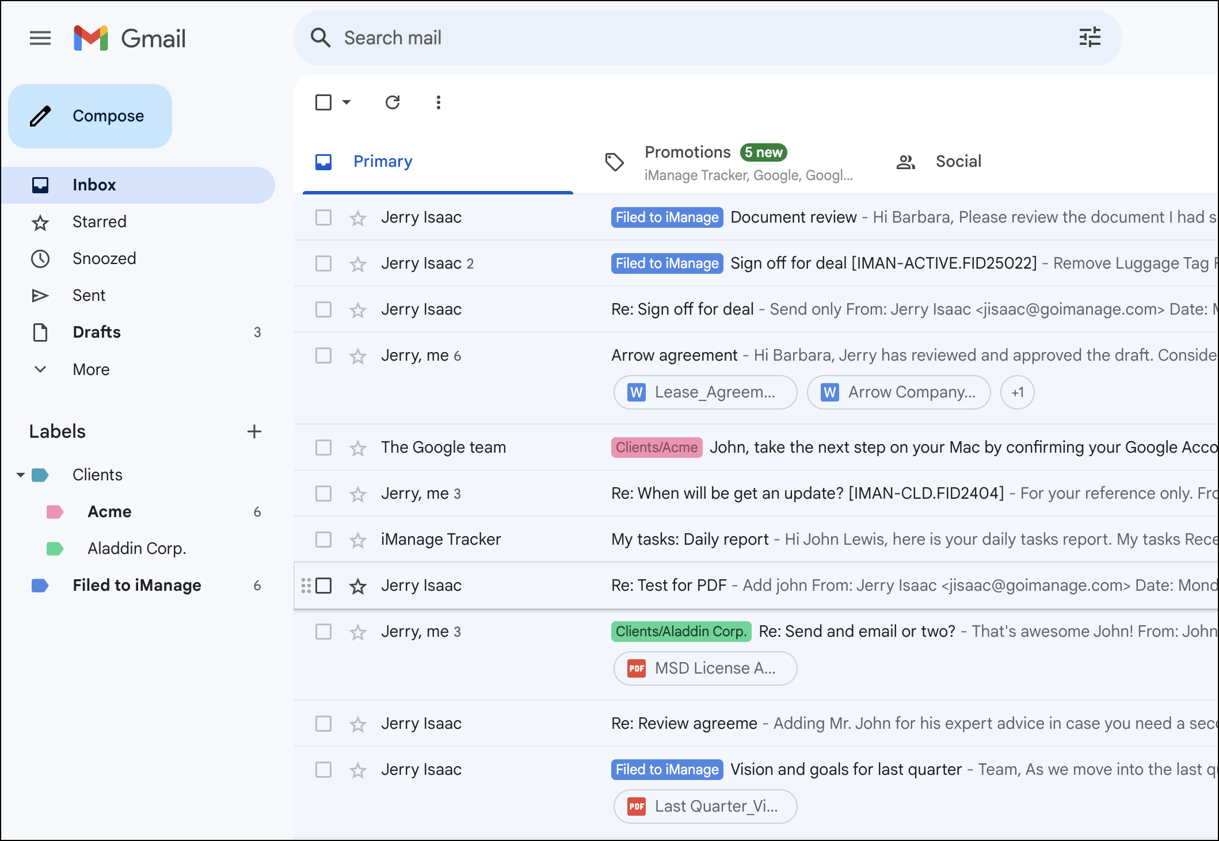
Task: Open the Drafts folder
Action: [x=138, y=332]
